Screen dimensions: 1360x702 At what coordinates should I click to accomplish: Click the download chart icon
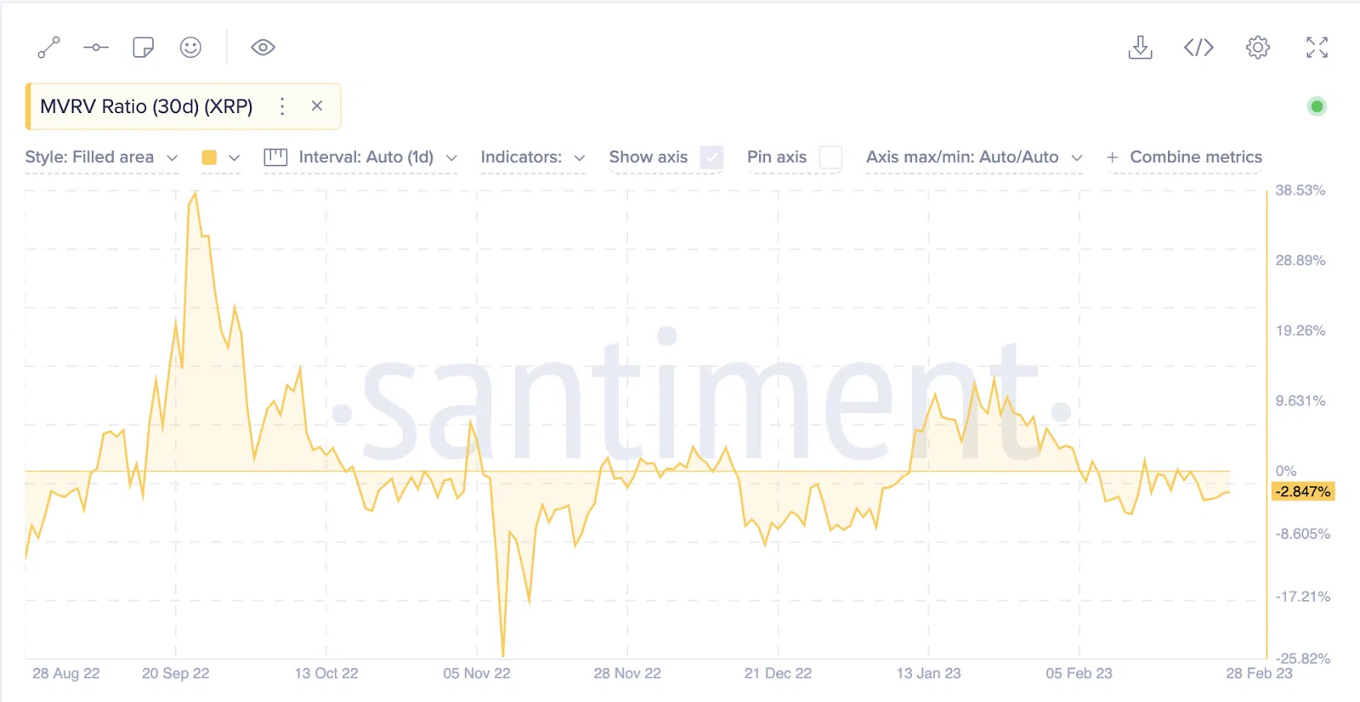click(1140, 48)
